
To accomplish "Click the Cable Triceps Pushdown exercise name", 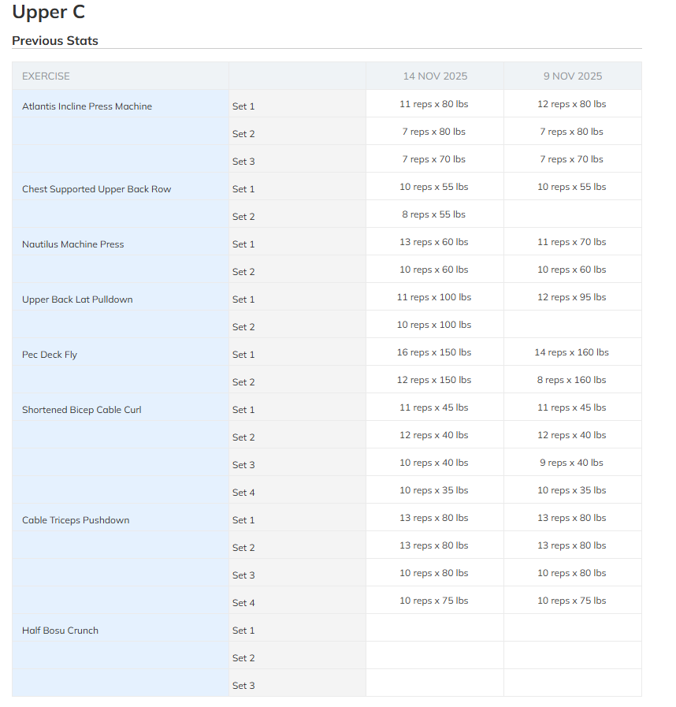I will click(76, 520).
